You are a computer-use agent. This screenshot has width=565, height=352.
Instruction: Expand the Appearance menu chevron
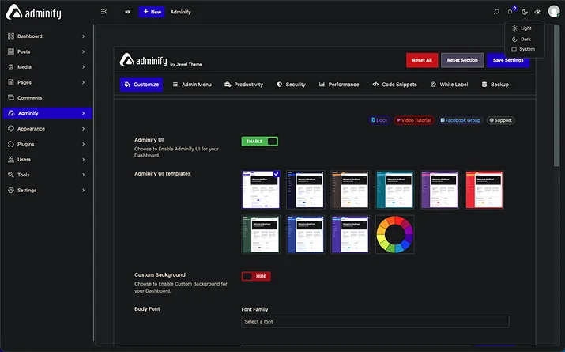[x=84, y=129]
